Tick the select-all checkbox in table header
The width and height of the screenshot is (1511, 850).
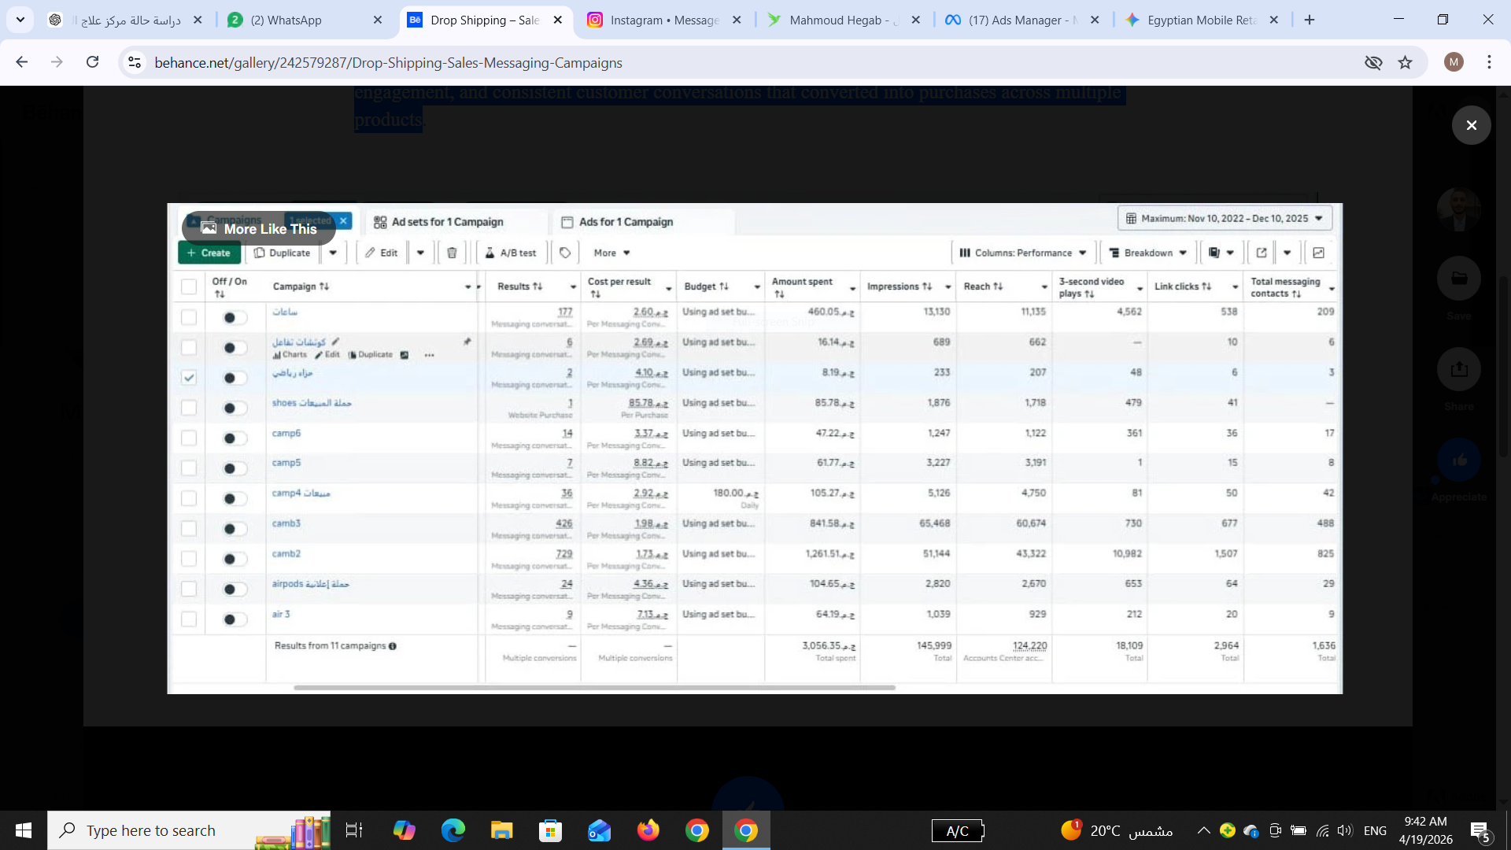pos(189,286)
